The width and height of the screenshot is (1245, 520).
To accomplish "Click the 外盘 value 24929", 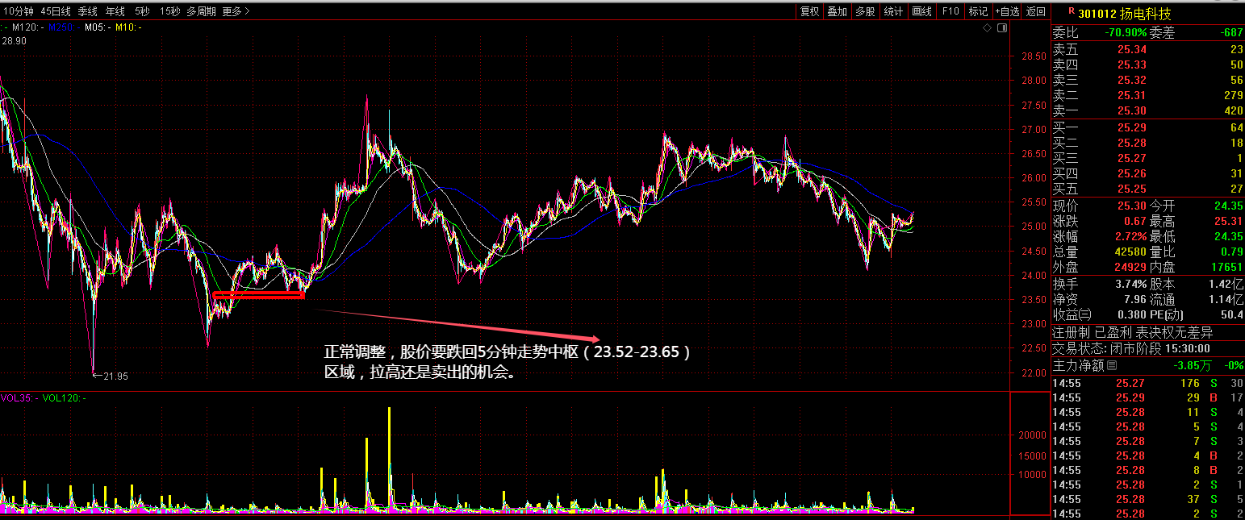I will click(1131, 267).
